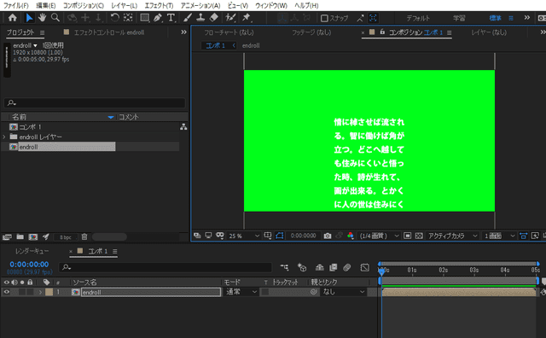Select the Pen tool
The image size is (546, 338).
(x=158, y=17)
